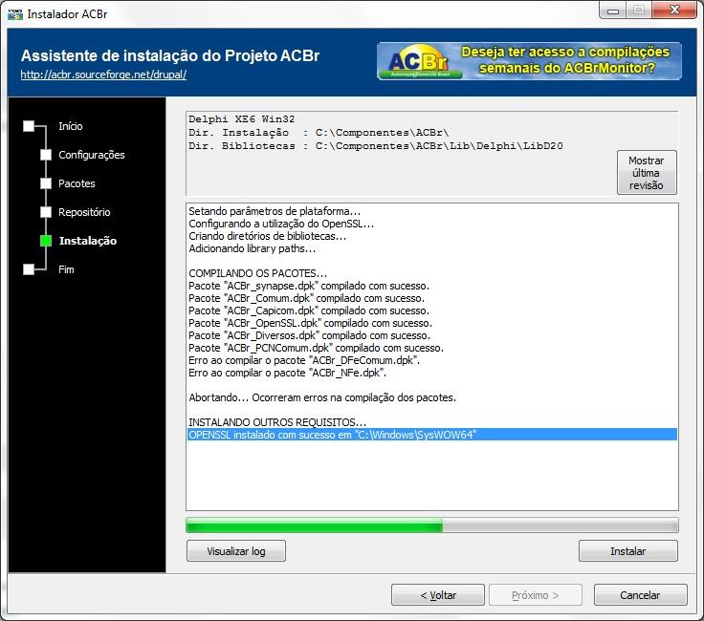This screenshot has width=704, height=621.
Task: Minimize the Instalador ACBr window
Action: pyautogui.click(x=613, y=10)
